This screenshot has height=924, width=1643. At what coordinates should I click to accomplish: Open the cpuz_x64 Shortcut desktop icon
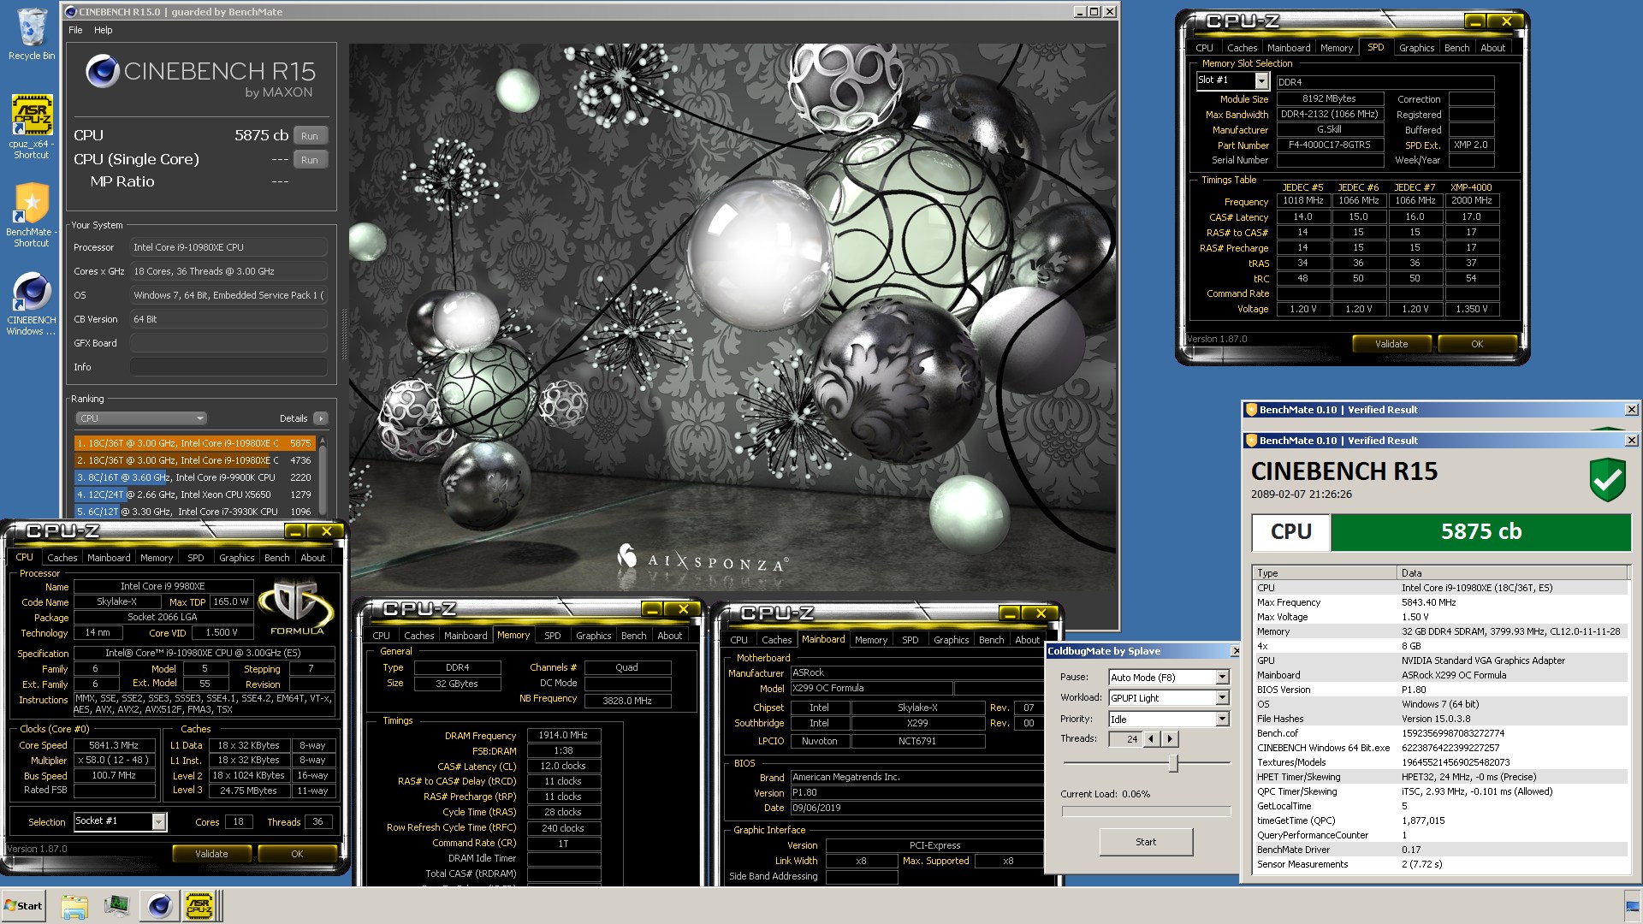pyautogui.click(x=32, y=127)
